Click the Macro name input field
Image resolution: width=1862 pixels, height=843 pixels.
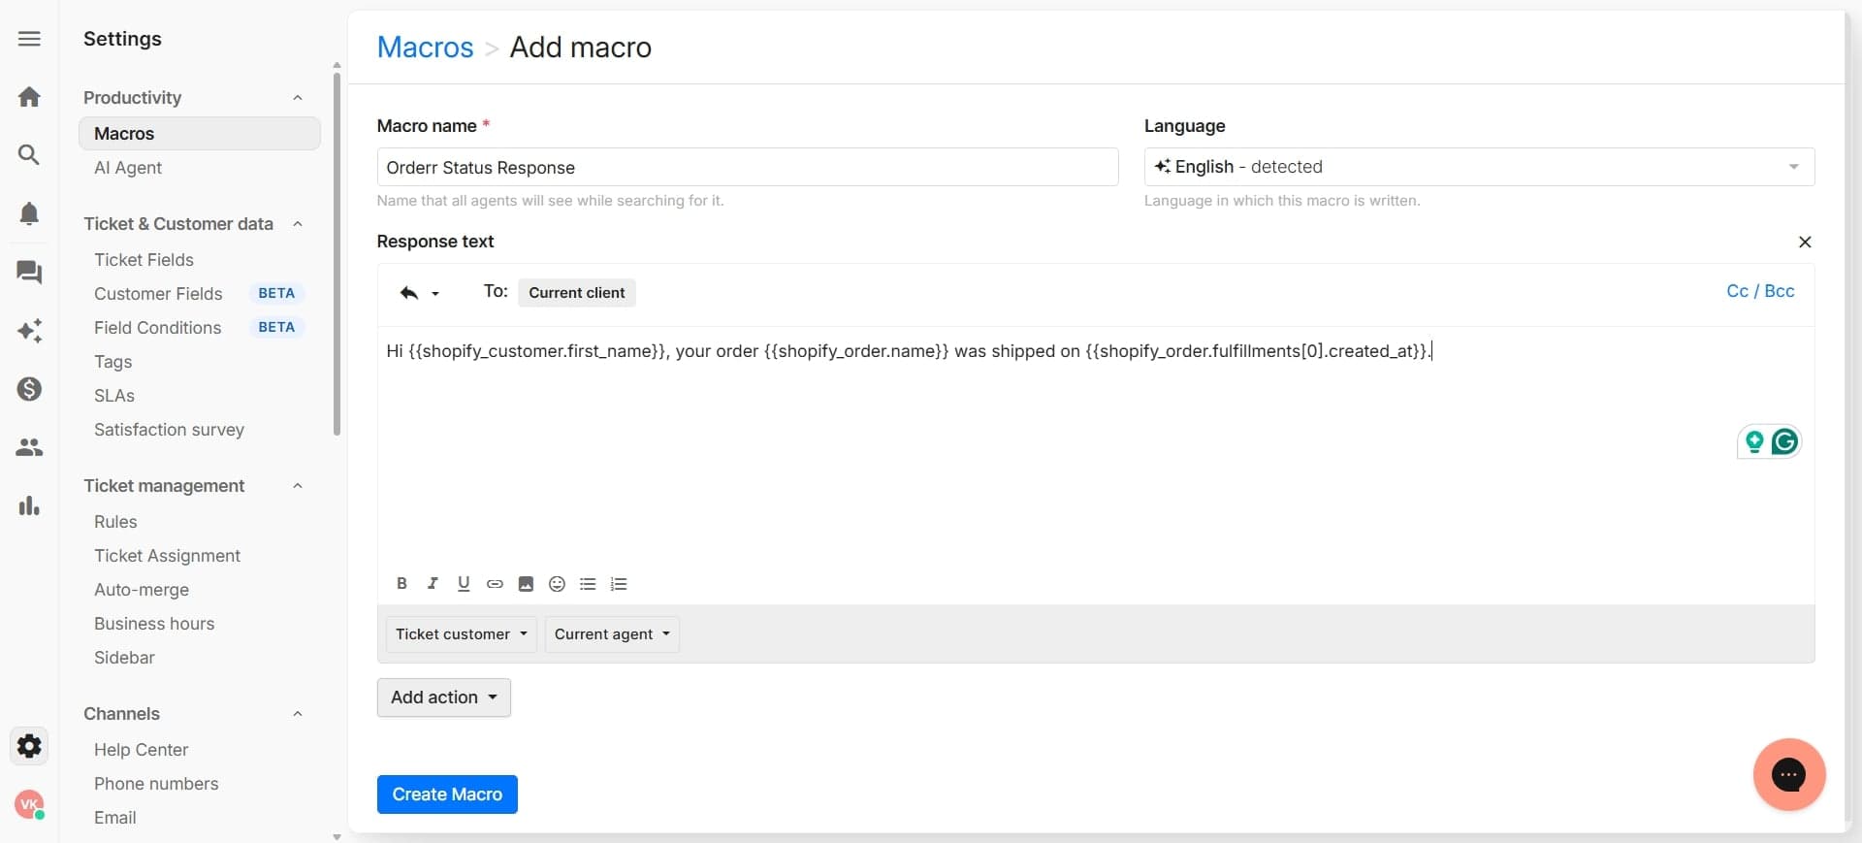click(747, 168)
